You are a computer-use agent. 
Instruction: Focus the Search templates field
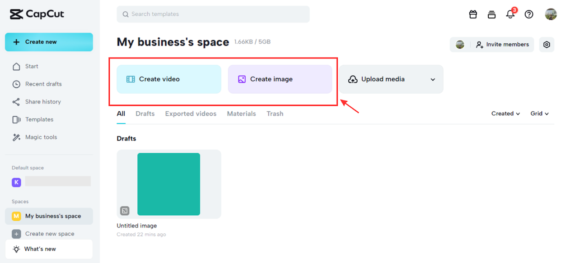(213, 14)
